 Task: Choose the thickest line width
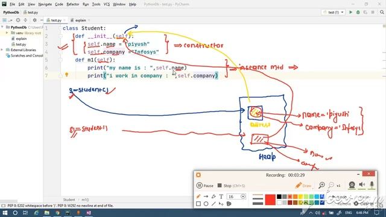[258, 204]
